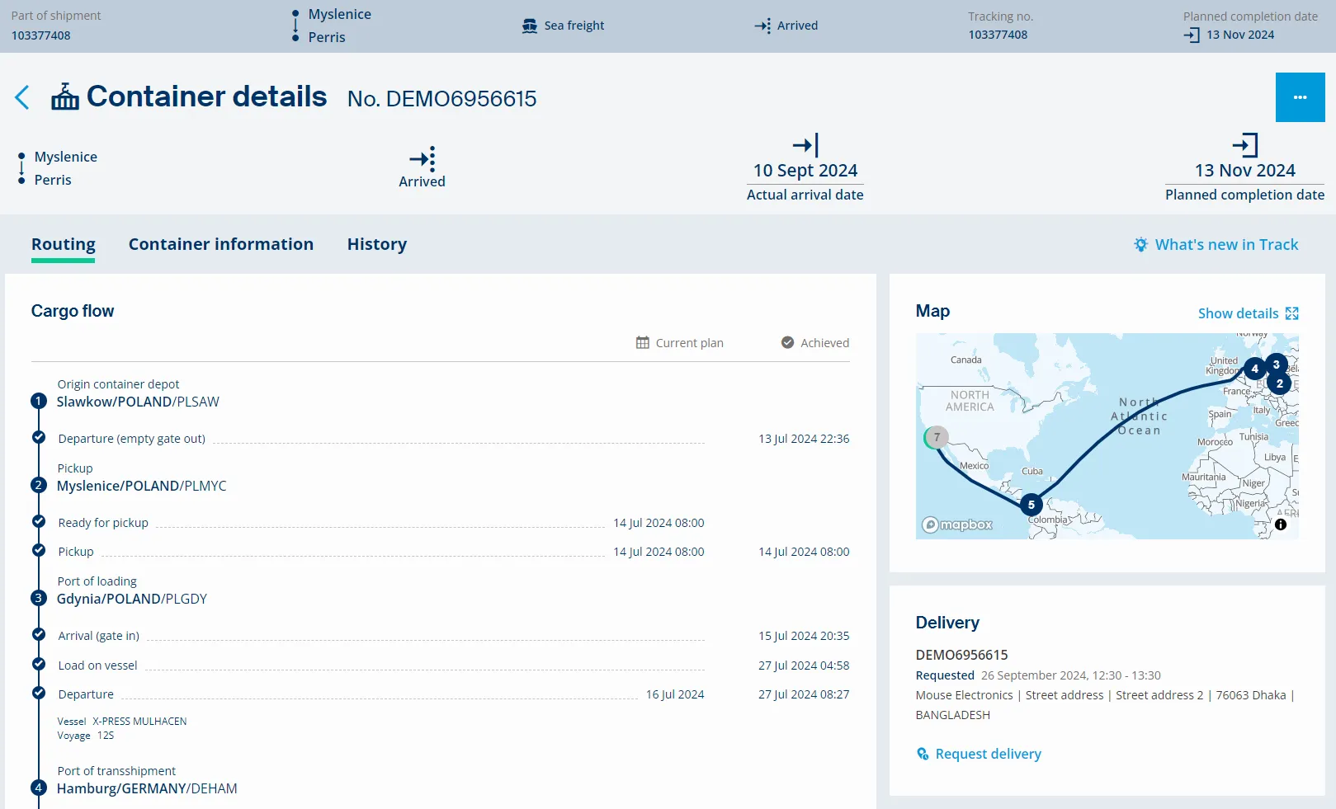Open What's new in Track
The height and width of the screenshot is (809, 1336).
(x=1226, y=244)
